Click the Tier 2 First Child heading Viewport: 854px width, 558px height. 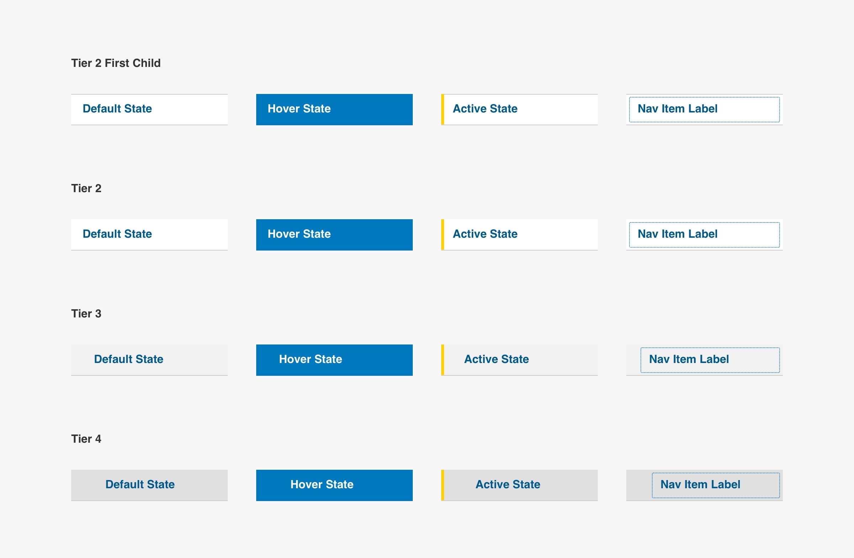coord(116,63)
